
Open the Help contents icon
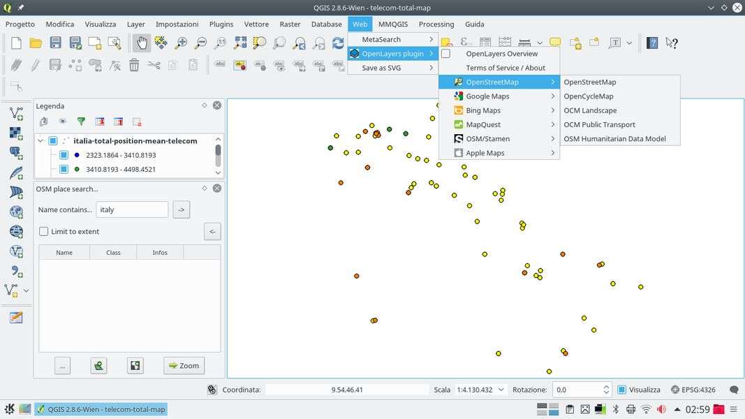tap(652, 43)
